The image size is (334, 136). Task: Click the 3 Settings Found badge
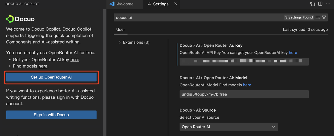click(x=299, y=17)
